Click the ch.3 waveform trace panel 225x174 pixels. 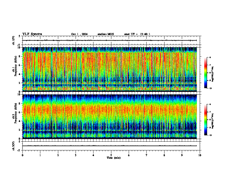tap(111, 146)
